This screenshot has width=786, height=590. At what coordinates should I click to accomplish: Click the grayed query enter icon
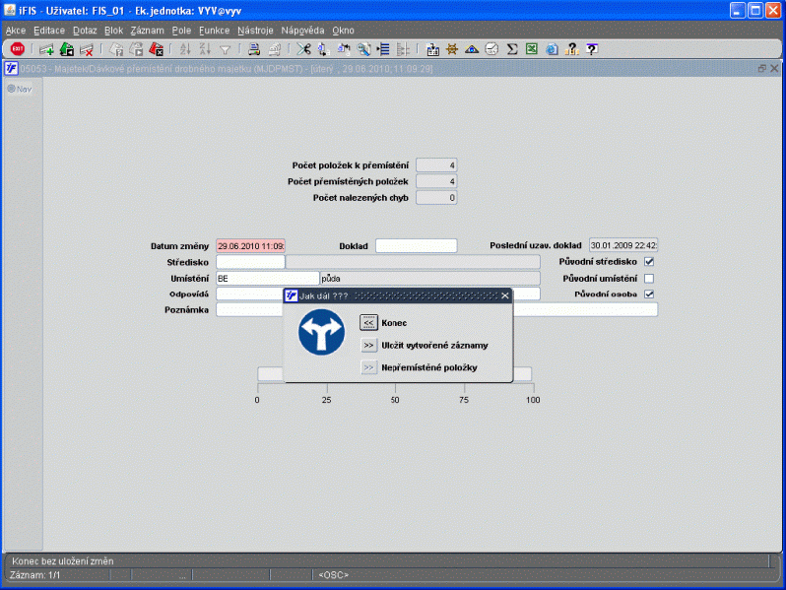click(x=116, y=49)
